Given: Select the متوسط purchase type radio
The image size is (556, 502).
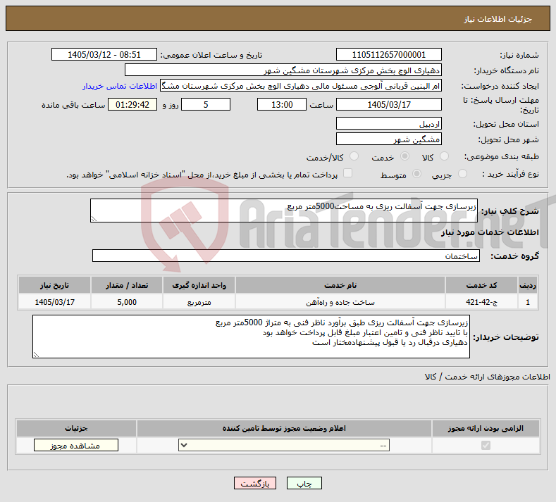Looking at the screenshot, I should [417, 174].
